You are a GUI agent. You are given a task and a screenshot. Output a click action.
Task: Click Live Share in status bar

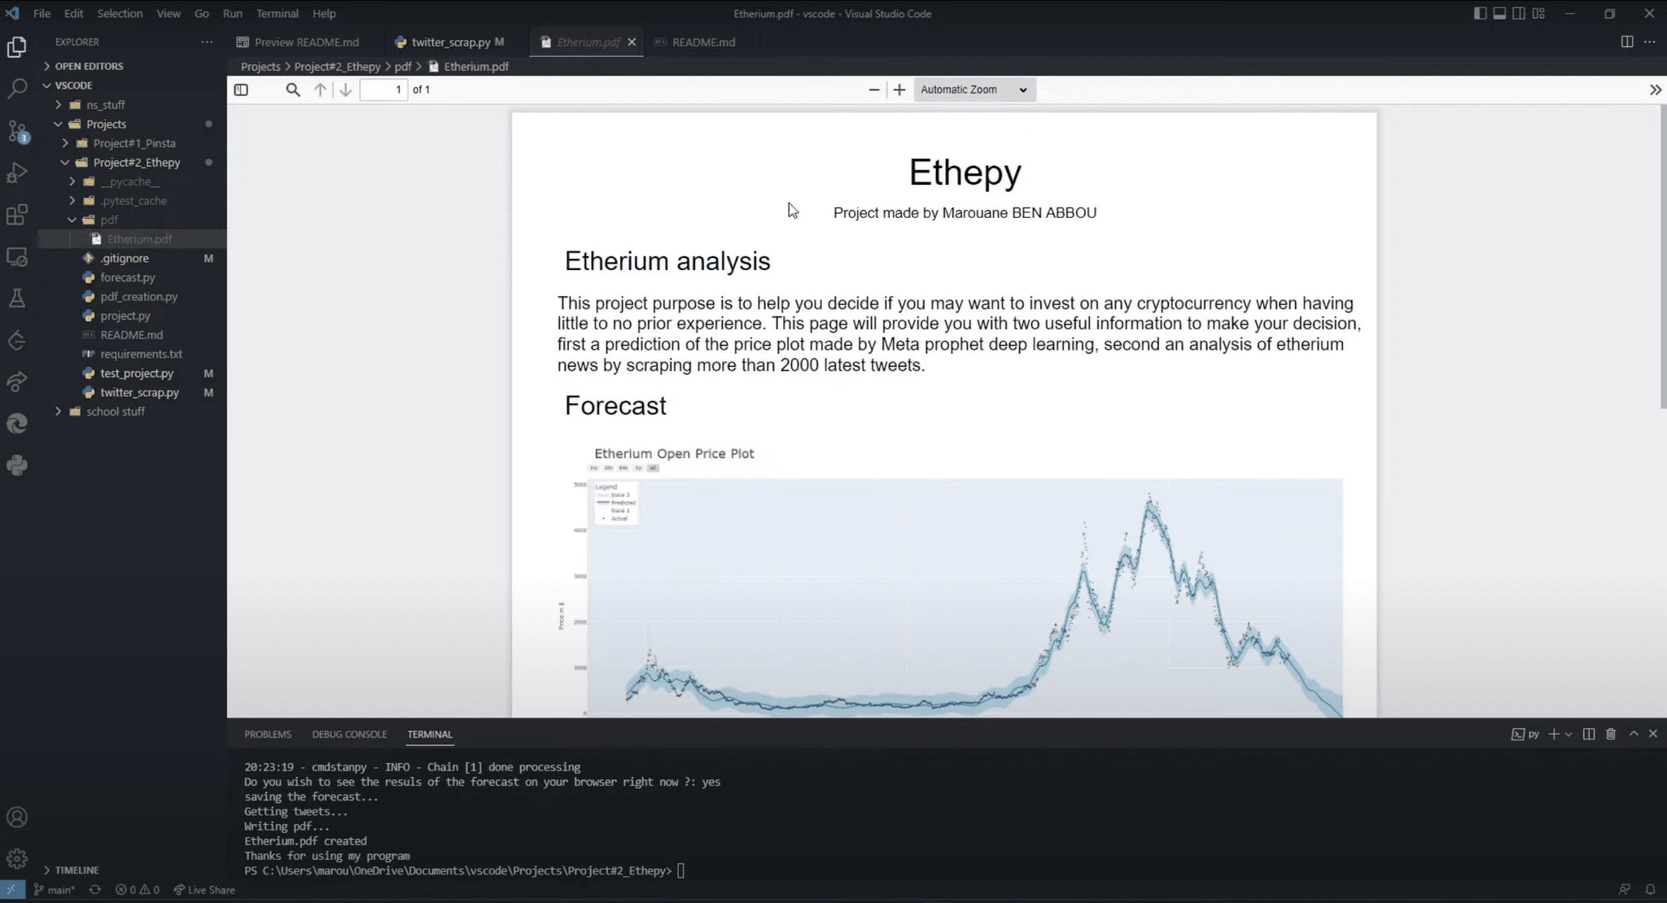204,889
